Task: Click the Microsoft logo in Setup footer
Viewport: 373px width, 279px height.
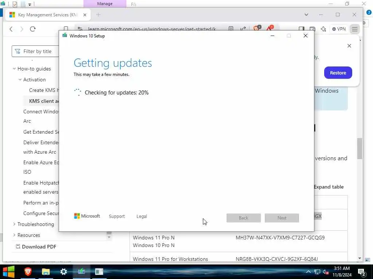Action: point(87,216)
